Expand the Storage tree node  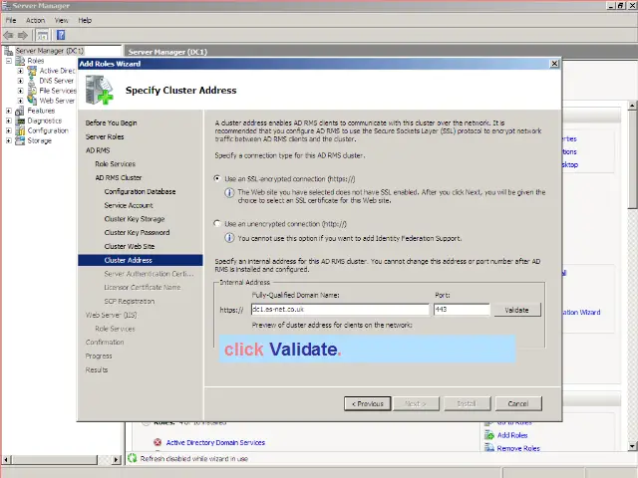click(x=8, y=140)
